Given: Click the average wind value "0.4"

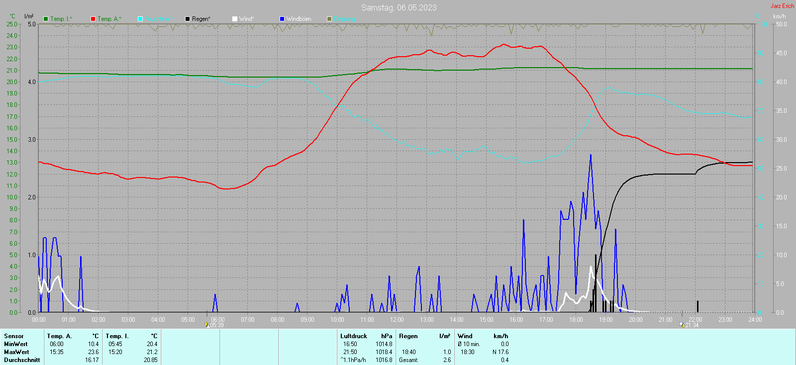Looking at the screenshot, I should click(505, 360).
